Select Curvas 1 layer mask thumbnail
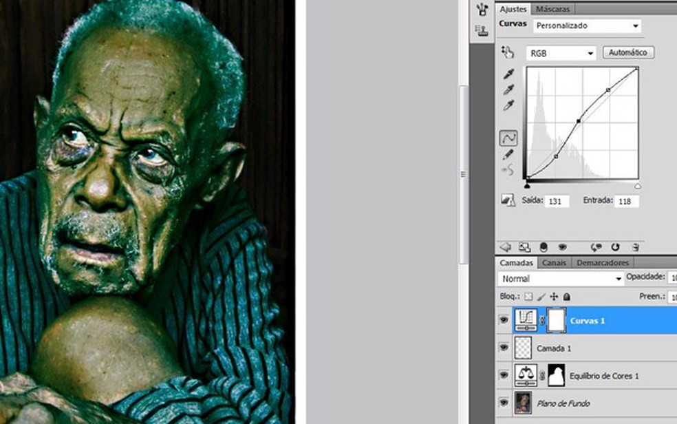The image size is (677, 424). 557,320
